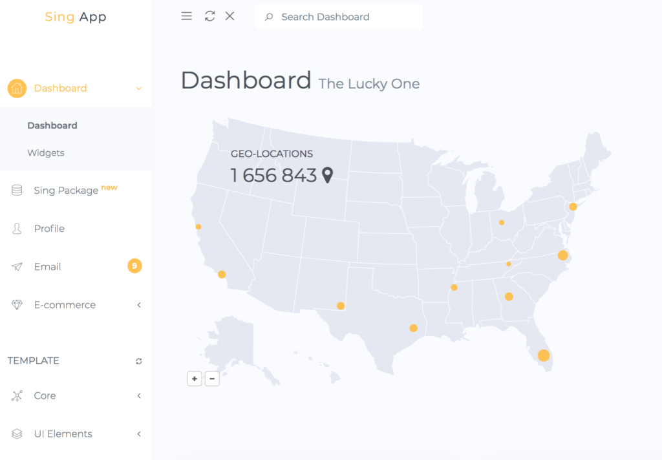Viewport: 662px width, 460px height.
Task: Collapse the Dashboard menu chevron
Action: (138, 89)
